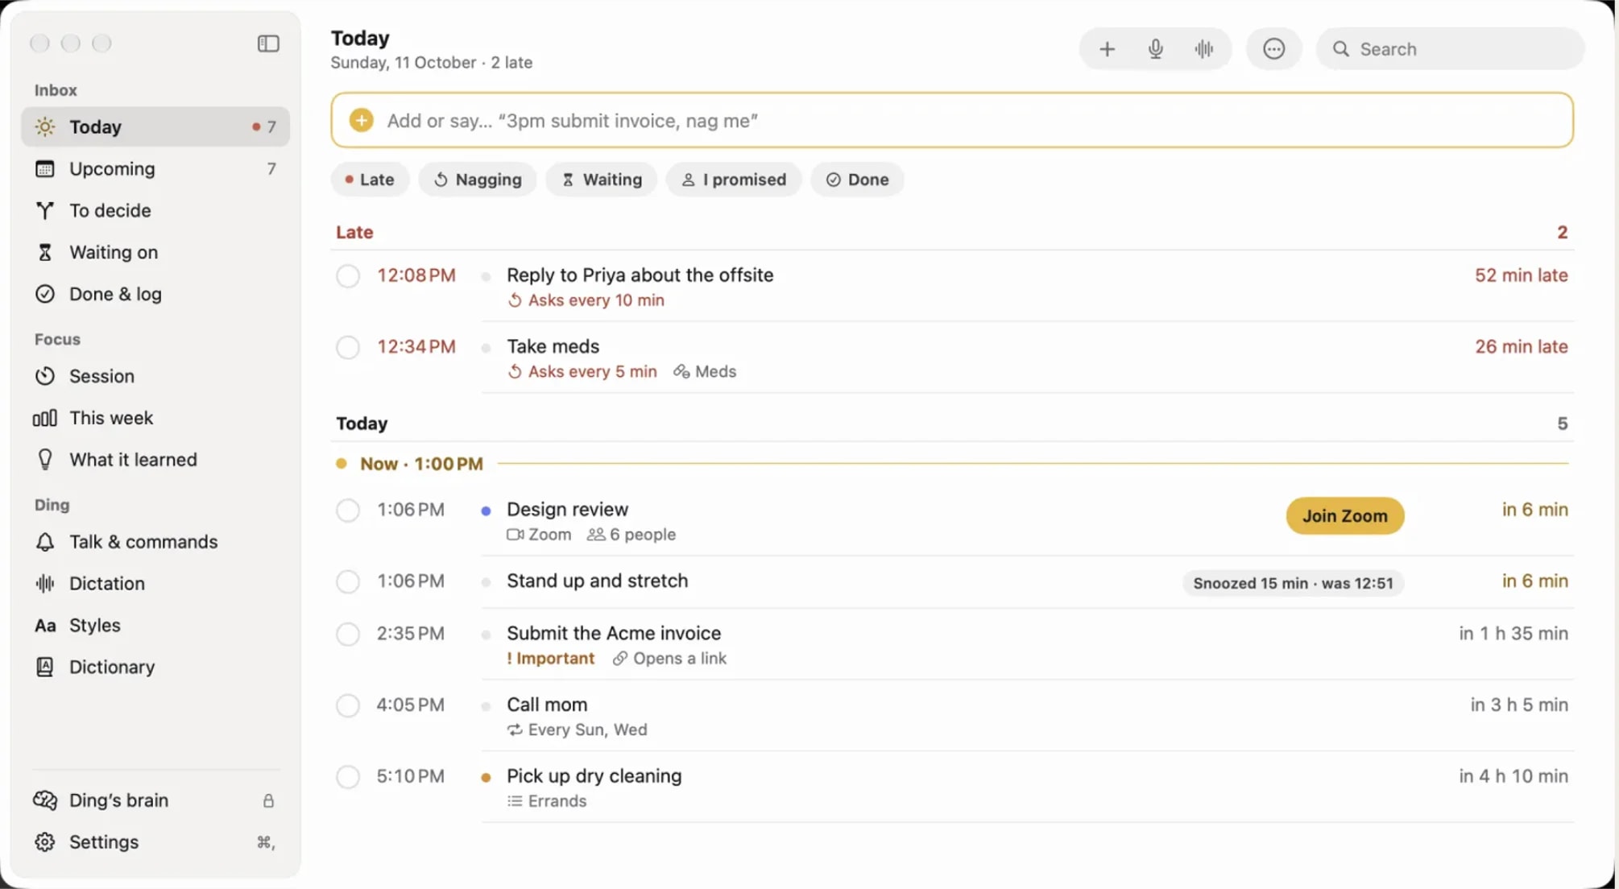Open the Dictionary section
The width and height of the screenshot is (1619, 889).
pyautogui.click(x=155, y=668)
